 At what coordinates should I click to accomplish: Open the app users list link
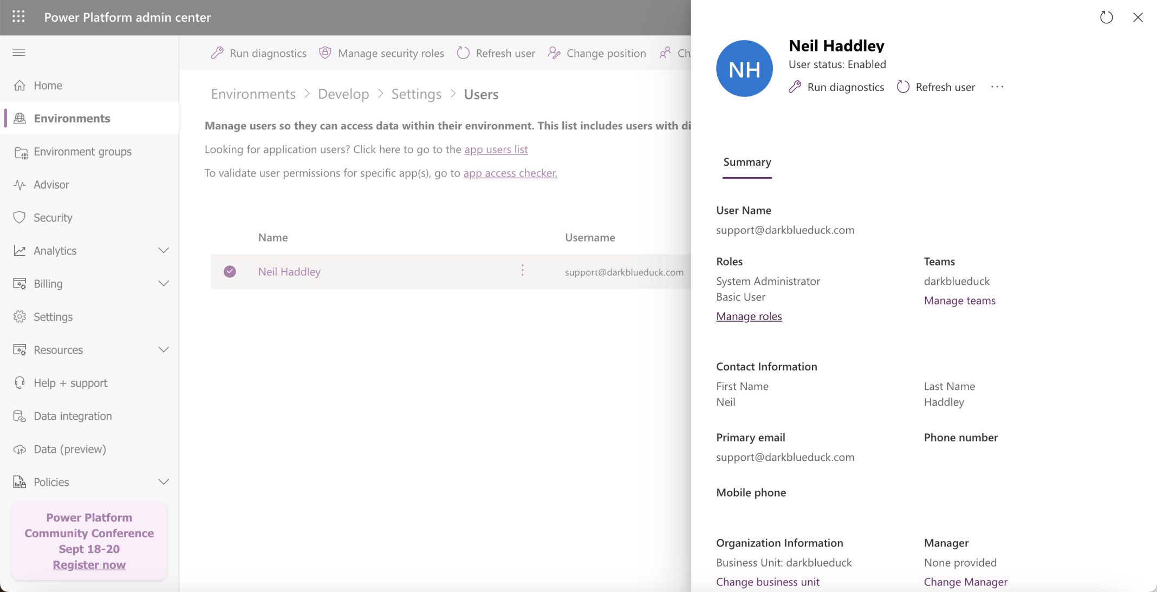coord(496,149)
